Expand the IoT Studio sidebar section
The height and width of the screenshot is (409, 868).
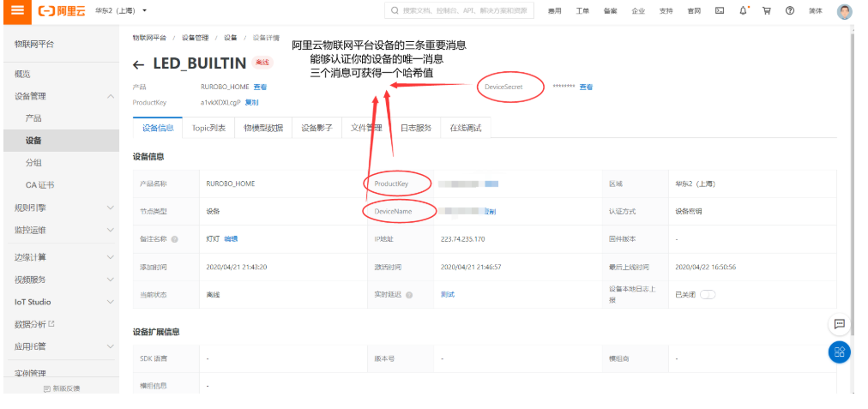(x=110, y=302)
